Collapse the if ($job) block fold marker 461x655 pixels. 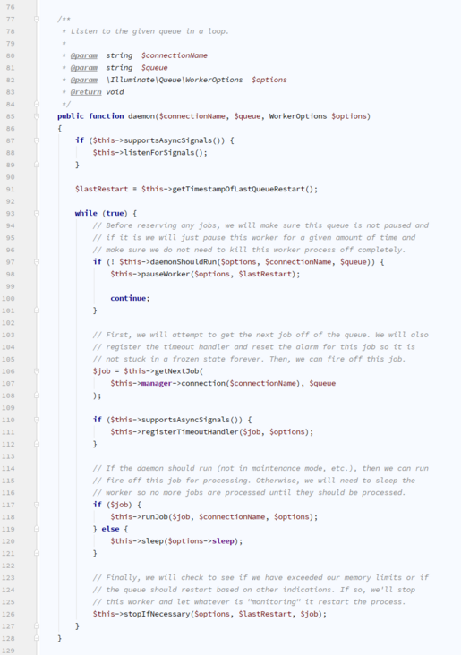point(37,505)
